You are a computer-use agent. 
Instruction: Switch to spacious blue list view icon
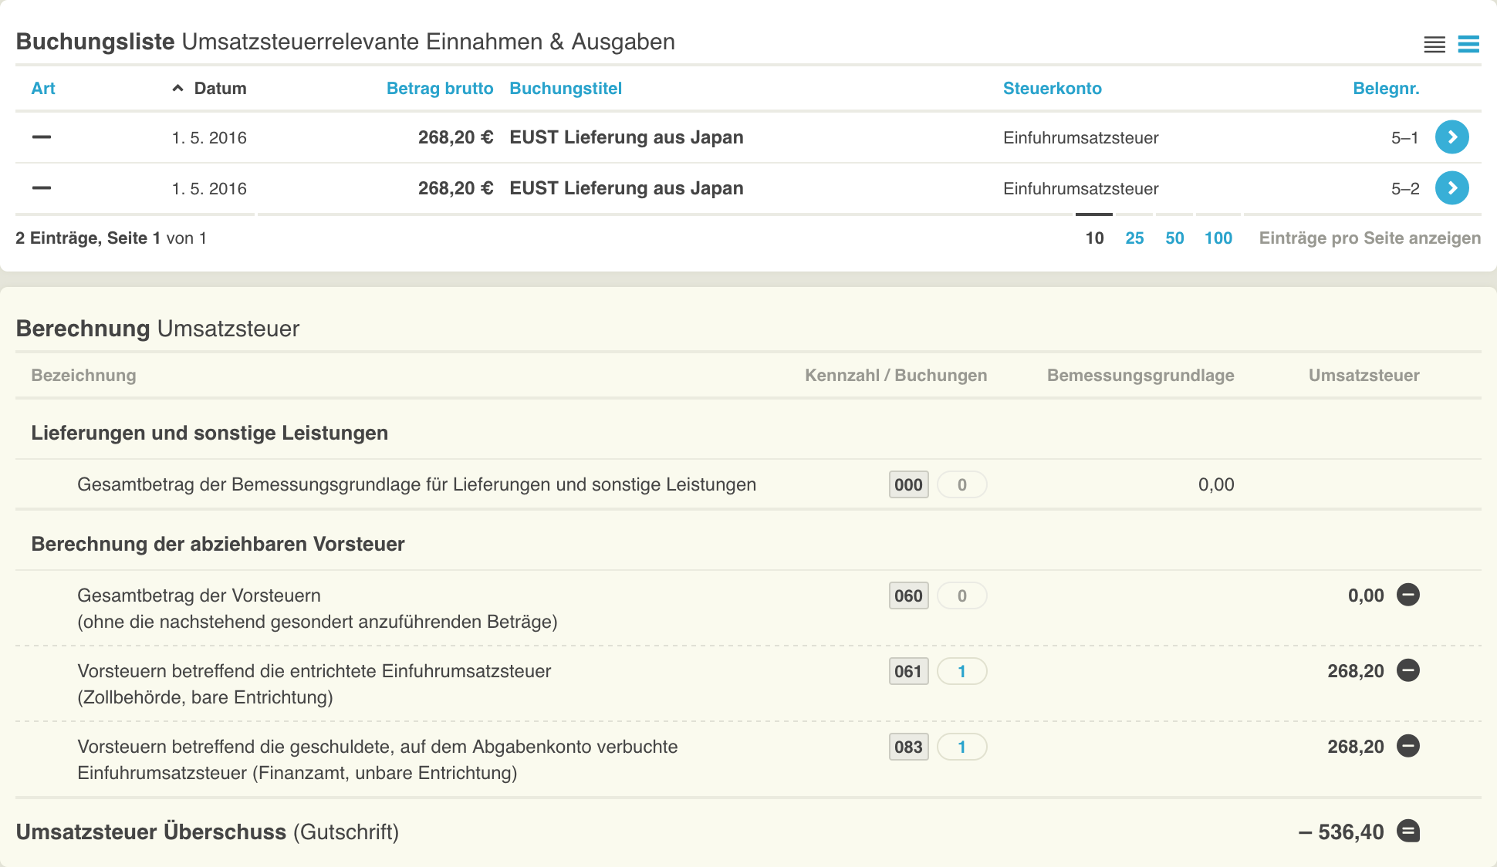coord(1468,45)
